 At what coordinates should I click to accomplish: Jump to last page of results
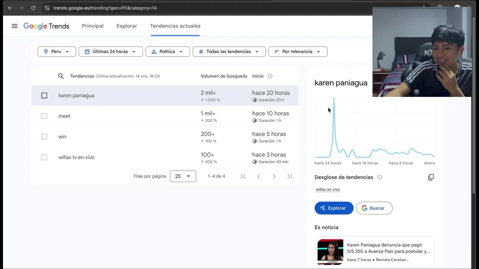pyautogui.click(x=290, y=176)
